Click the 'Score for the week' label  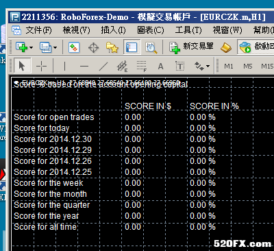pyautogui.click(x=49, y=183)
